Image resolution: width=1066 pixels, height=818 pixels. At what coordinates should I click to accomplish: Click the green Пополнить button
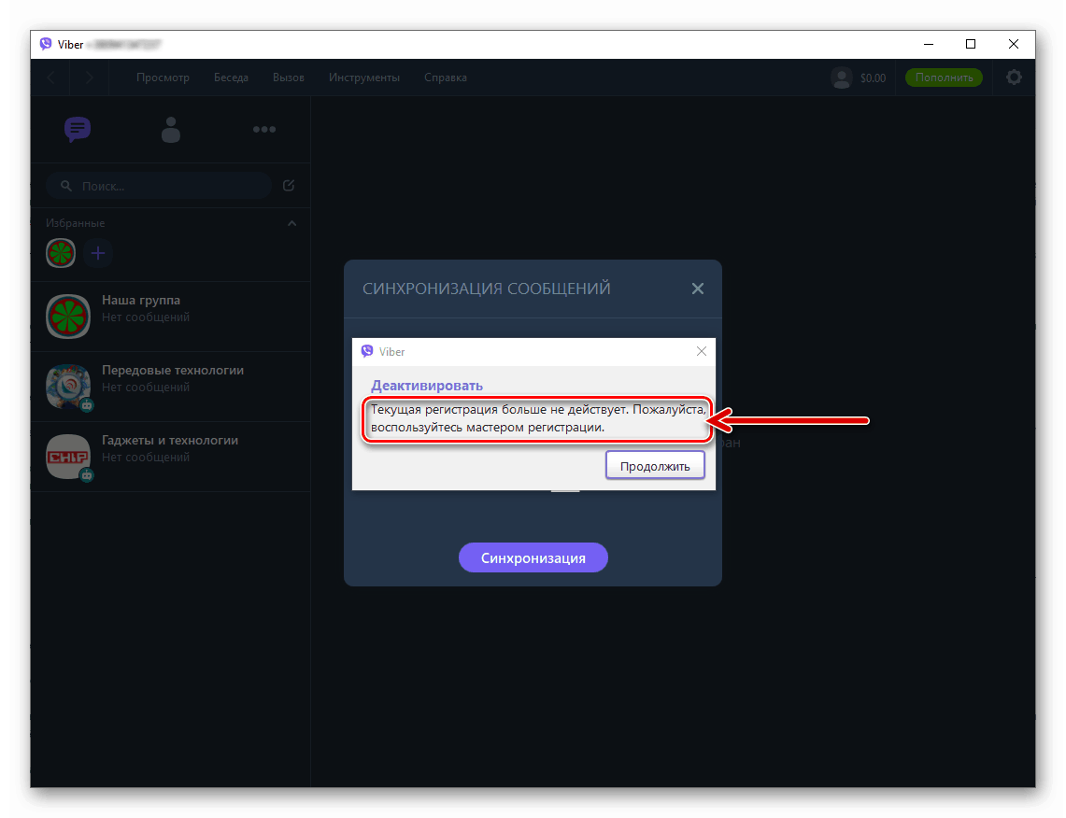click(x=944, y=78)
